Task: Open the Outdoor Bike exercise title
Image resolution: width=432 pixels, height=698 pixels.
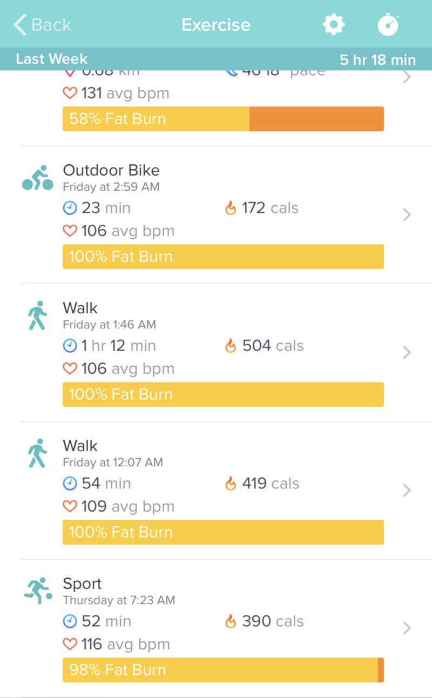Action: point(111,171)
